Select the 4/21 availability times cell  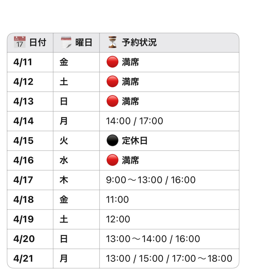[x=169, y=259]
